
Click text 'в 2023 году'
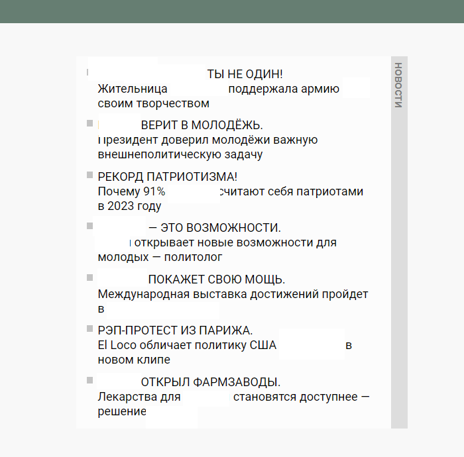[130, 206]
